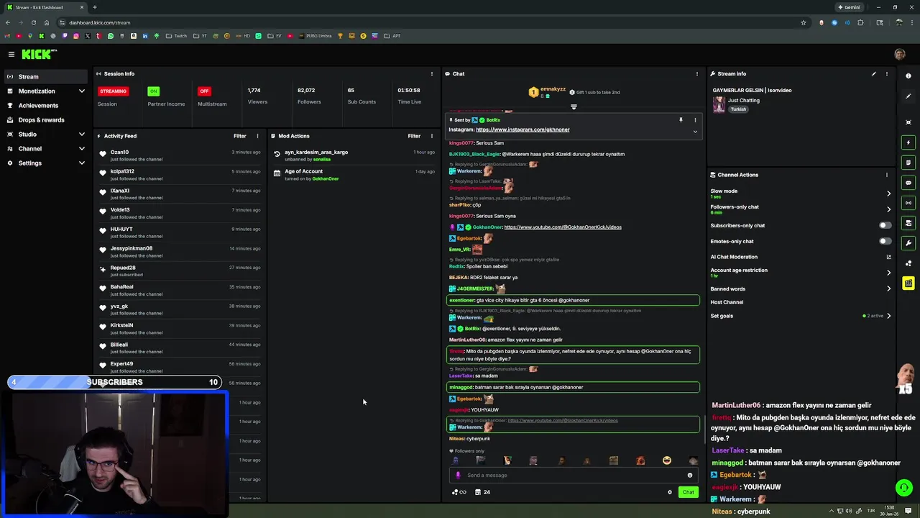Image resolution: width=920 pixels, height=518 pixels.
Task: Open profile avatar in the top right
Action: tap(900, 54)
